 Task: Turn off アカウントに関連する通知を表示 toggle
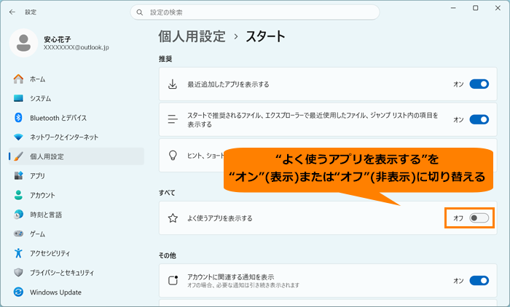pos(479,280)
